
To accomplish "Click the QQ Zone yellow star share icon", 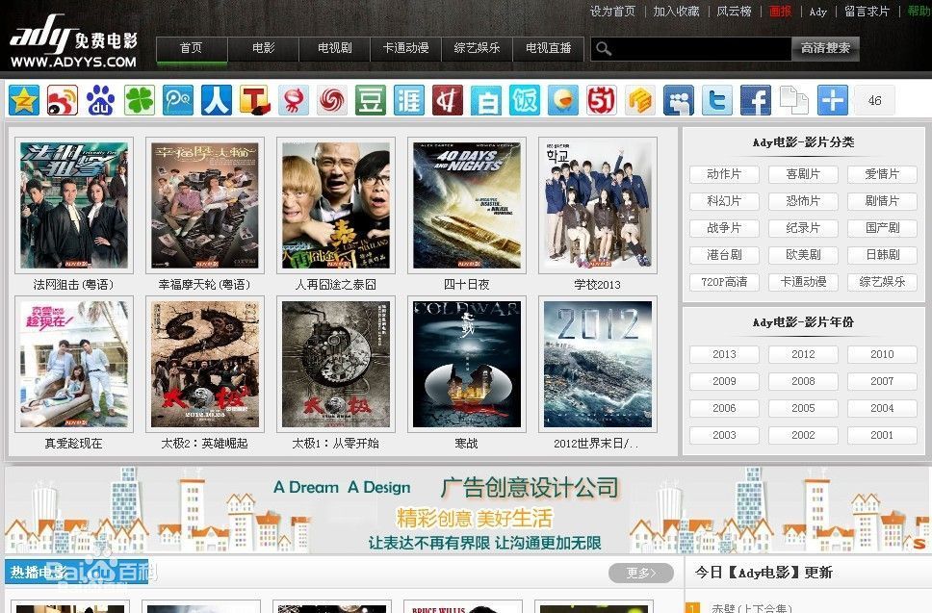I will click(24, 100).
